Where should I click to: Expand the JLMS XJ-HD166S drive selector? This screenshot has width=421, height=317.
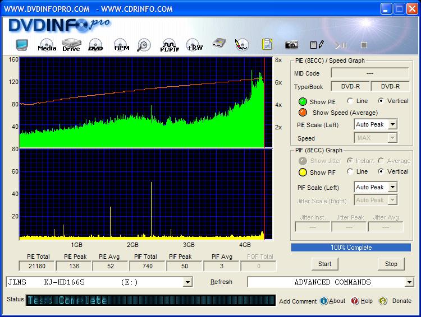click(187, 282)
